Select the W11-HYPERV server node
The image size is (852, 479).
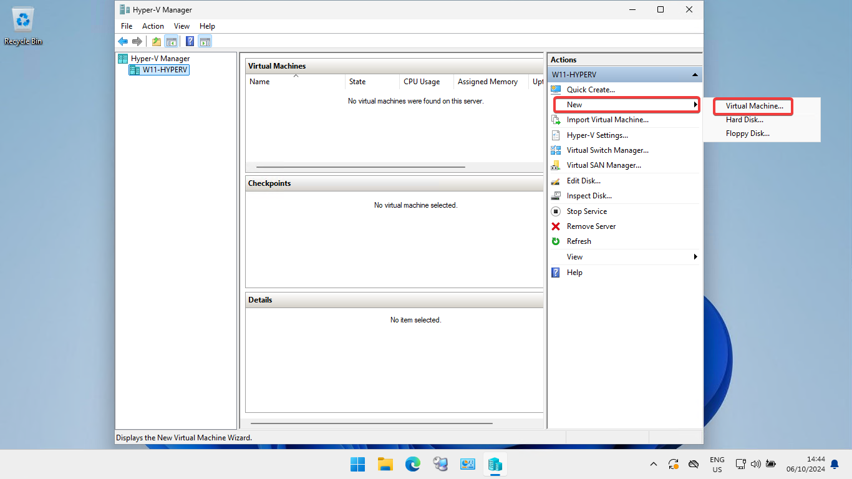(159, 70)
